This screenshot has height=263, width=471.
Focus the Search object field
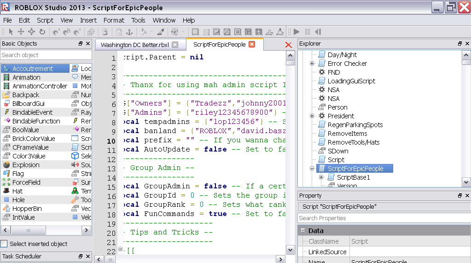(x=46, y=55)
